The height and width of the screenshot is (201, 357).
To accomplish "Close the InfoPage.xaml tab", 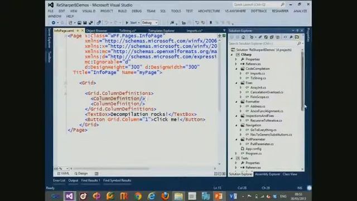I will (83, 31).
